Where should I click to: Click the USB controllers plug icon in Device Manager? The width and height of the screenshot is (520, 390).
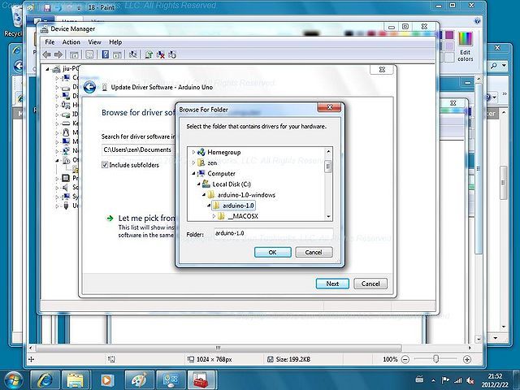click(66, 206)
